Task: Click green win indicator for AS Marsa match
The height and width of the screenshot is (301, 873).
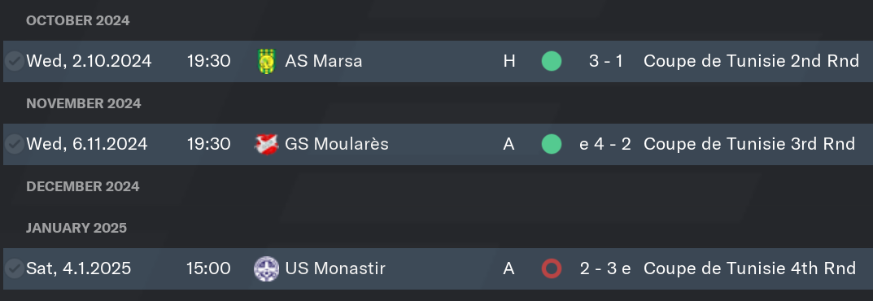Action: [551, 61]
